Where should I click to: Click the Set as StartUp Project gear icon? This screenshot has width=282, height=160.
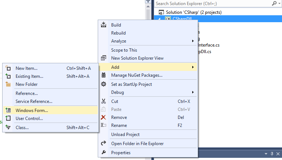(x=104, y=84)
